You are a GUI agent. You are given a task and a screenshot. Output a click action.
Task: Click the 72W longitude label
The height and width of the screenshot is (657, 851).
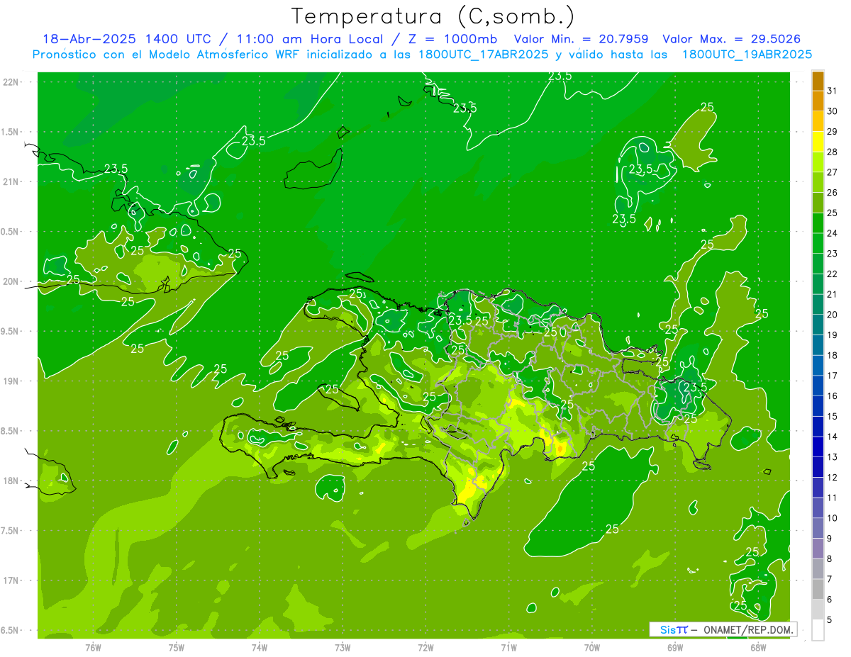(425, 647)
